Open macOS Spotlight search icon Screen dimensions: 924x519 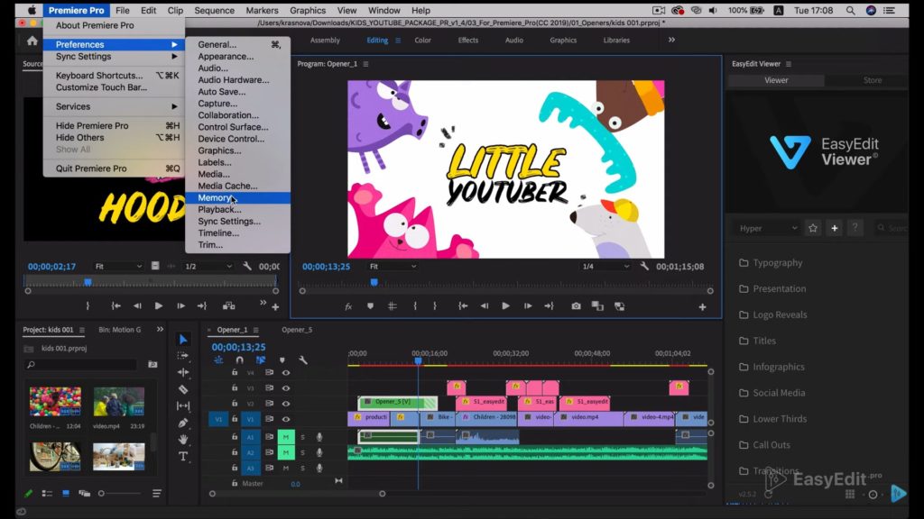(x=850, y=11)
